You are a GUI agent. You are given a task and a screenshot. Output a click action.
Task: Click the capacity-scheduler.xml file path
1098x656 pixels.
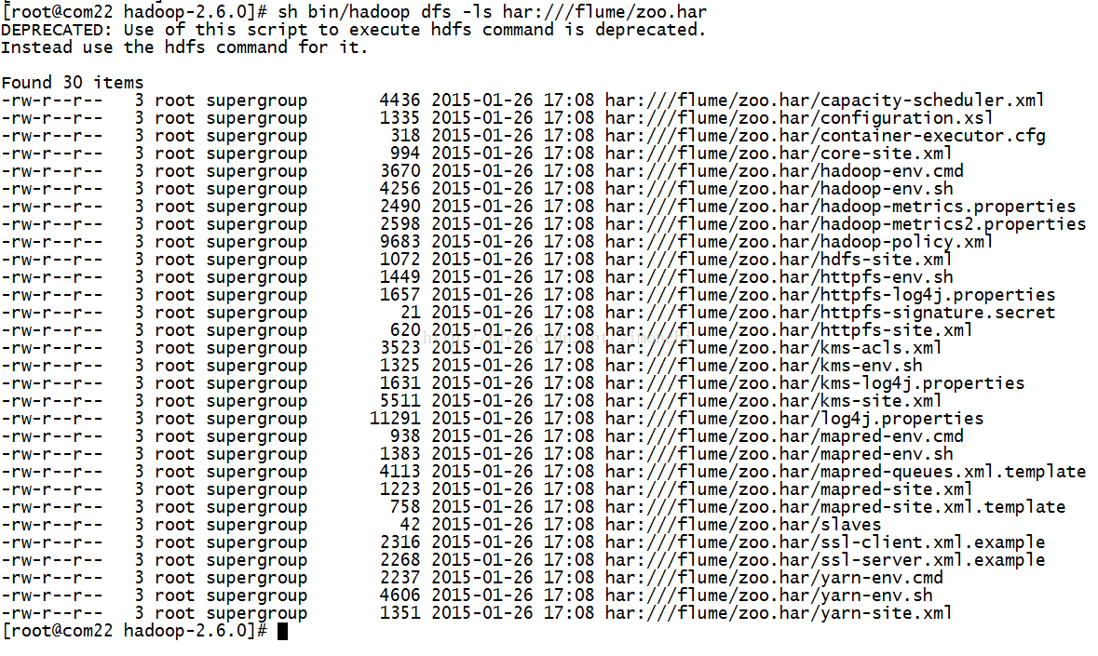[x=825, y=100]
